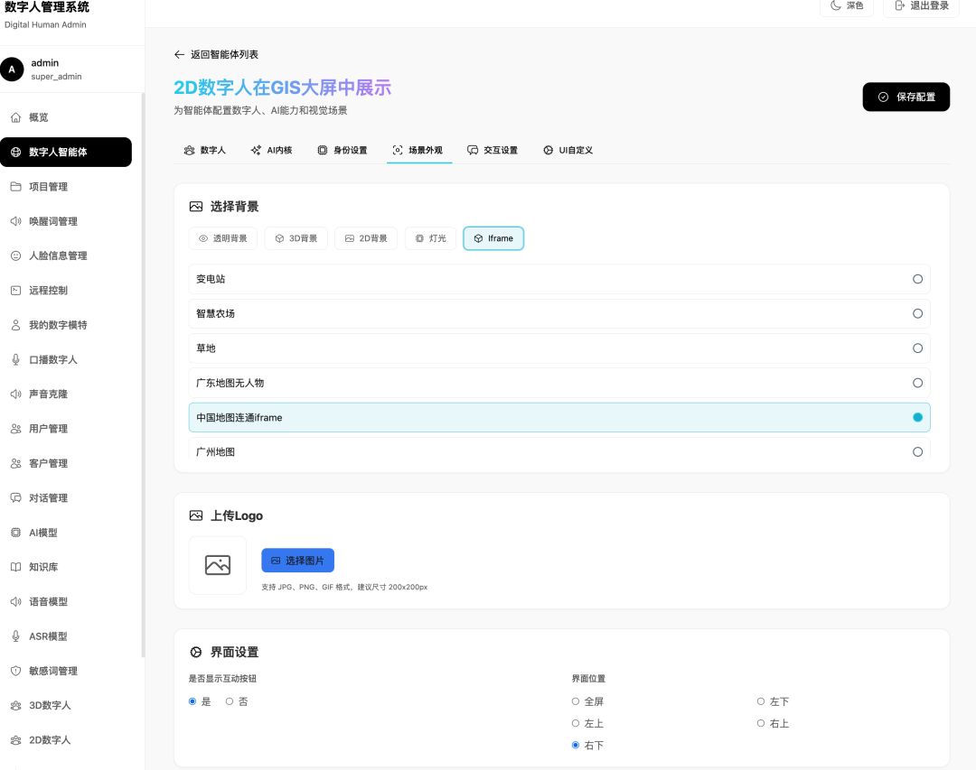Click the speaker icon beside 声音克隆
Viewport: 976px width, 770px height.
pyautogui.click(x=16, y=394)
